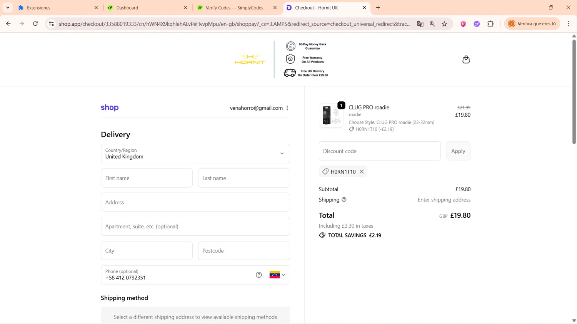Image resolution: width=577 pixels, height=324 pixels.
Task: Click the scroll down arrow of page scrollbar
Action: [x=574, y=321]
